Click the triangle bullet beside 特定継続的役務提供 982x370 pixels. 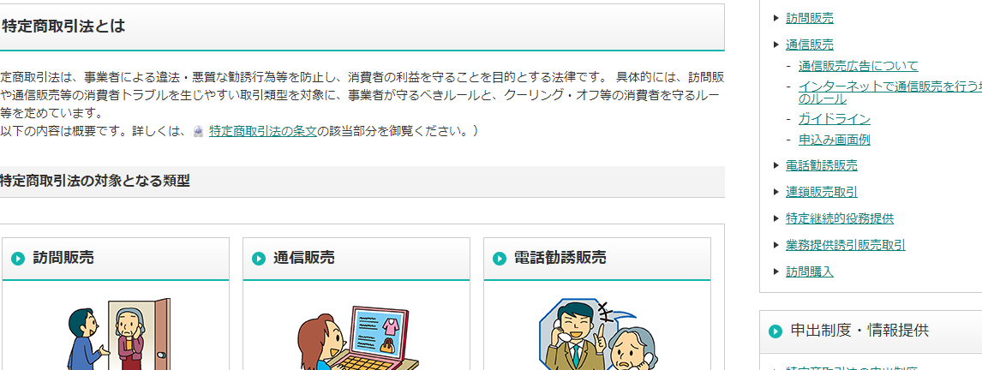coord(777,218)
